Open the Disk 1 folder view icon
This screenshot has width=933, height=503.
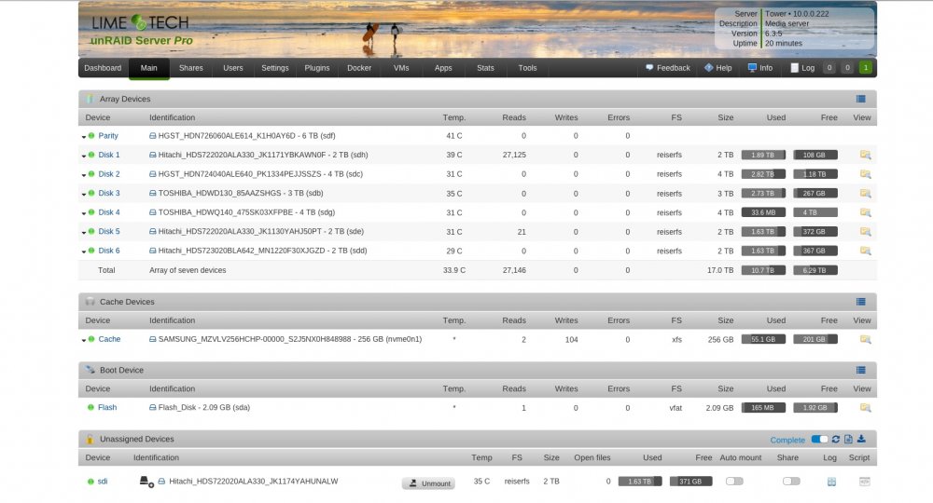pyautogui.click(x=865, y=155)
